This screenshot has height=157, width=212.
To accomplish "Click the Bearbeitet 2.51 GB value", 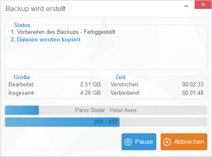I will tap(90, 84).
